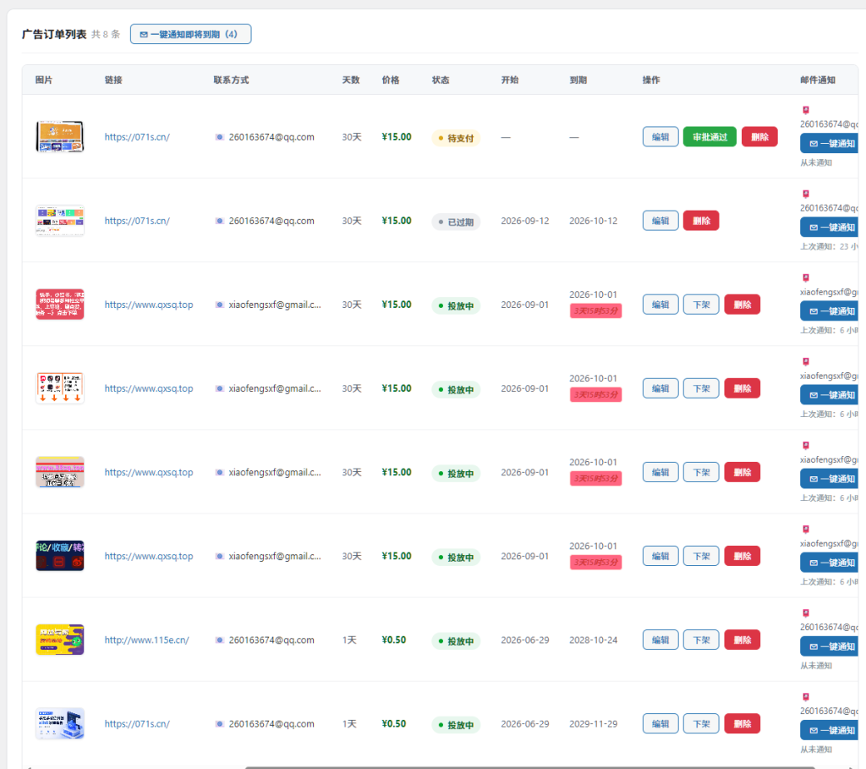
Task: Send 一键通知 for the order expiring 2029-11-29
Action: pyautogui.click(x=830, y=730)
